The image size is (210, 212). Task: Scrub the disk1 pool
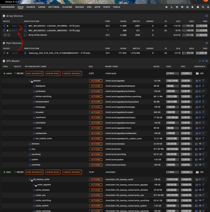[x=53, y=172]
